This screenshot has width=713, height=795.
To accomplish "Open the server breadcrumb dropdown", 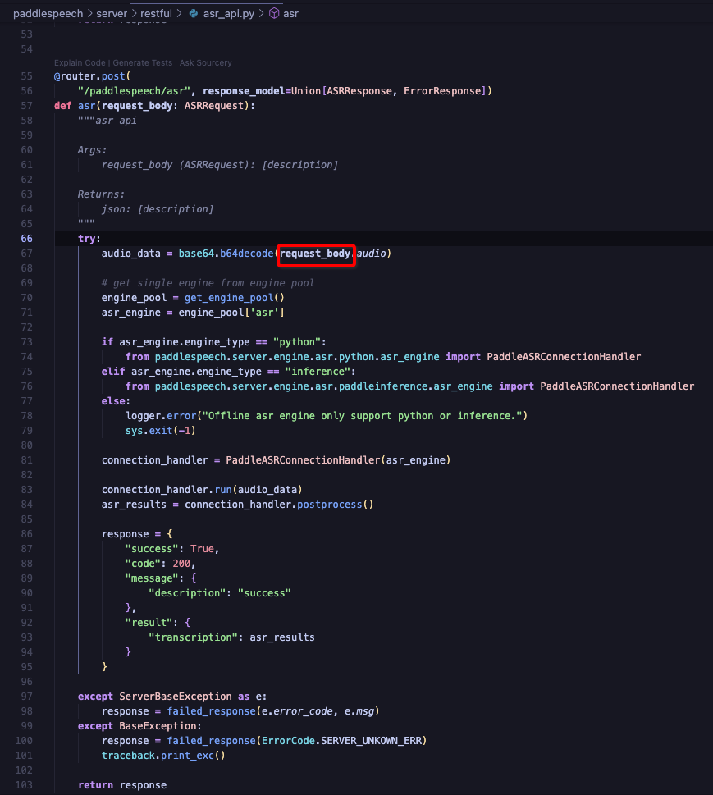I will (112, 13).
